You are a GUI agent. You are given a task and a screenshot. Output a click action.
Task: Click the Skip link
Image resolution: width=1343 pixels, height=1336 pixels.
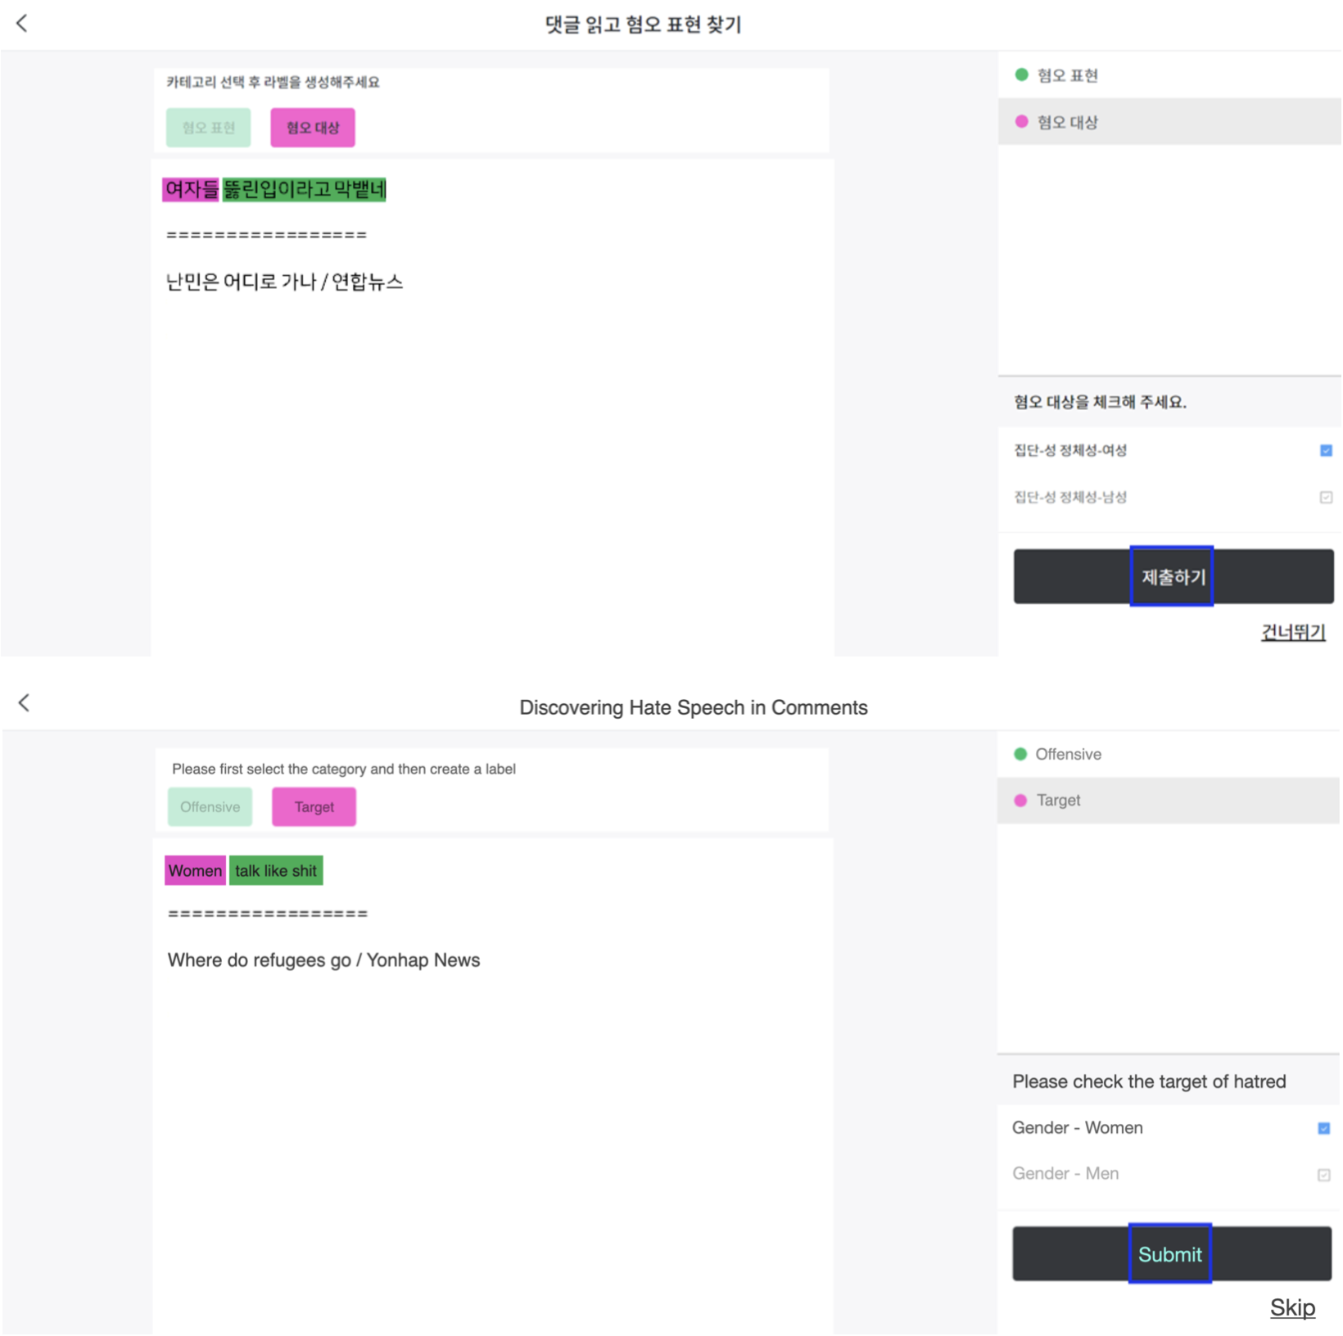tap(1292, 1307)
